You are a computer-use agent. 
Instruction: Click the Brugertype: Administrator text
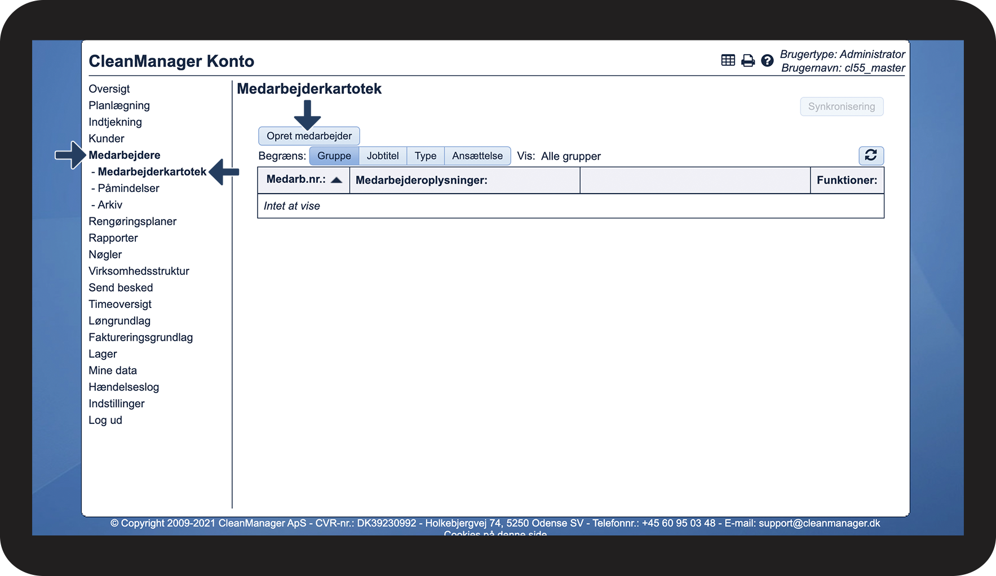coord(843,54)
